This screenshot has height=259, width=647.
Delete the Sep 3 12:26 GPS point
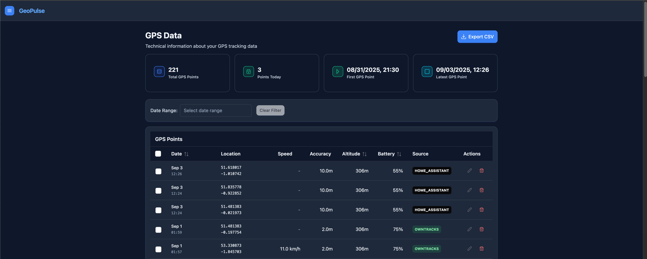click(482, 171)
